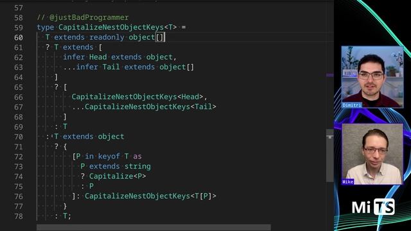Click line number 66 in the gutter
The height and width of the screenshot is (231, 411).
pos(19,98)
